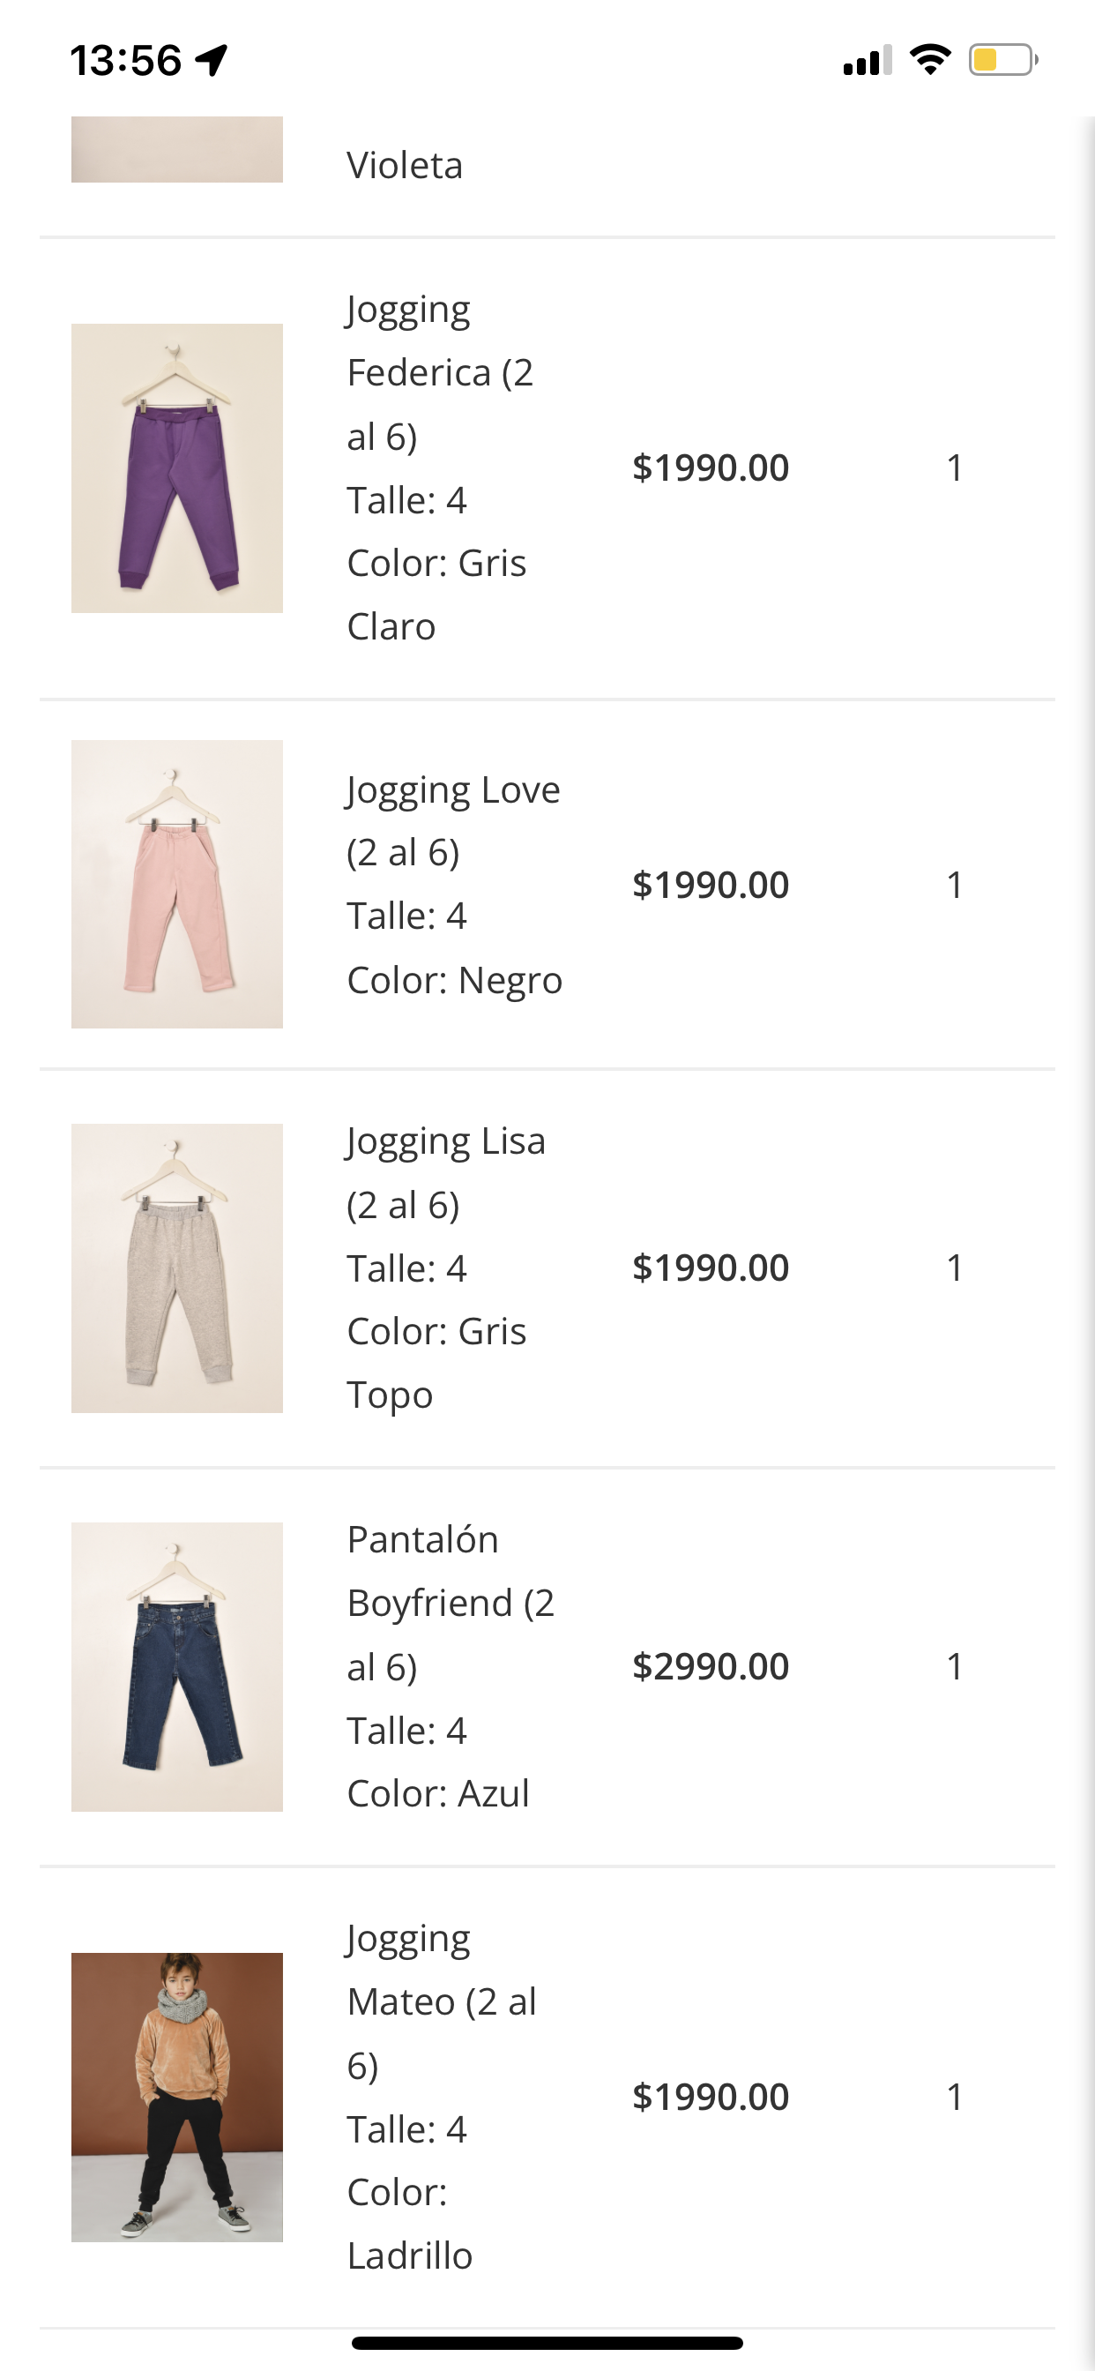This screenshot has height=2371, width=1095.
Task: Tap the battery indicator icon
Action: coord(1002,60)
